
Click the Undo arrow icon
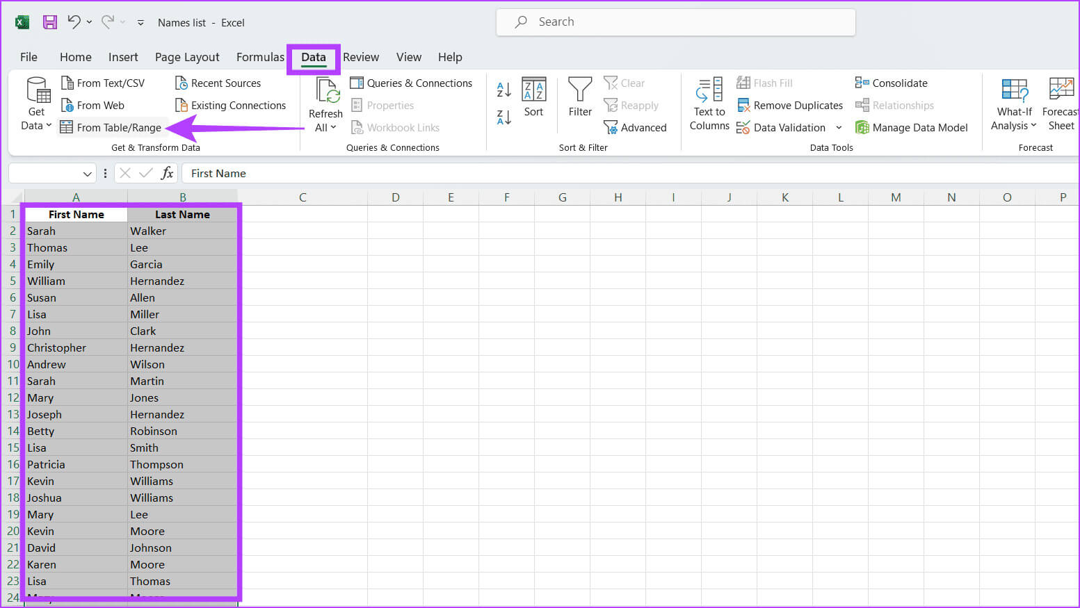point(74,22)
